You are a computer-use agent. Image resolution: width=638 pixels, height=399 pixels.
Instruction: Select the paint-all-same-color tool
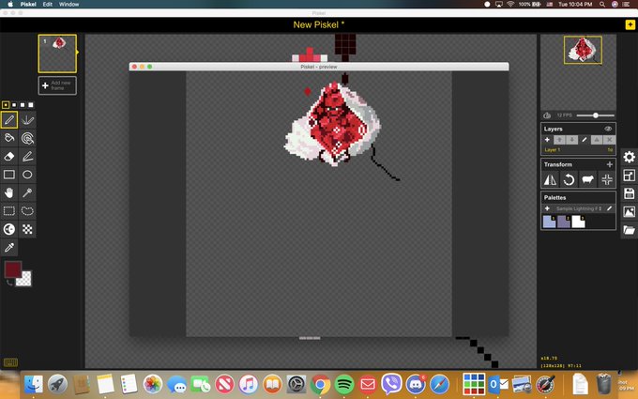pyautogui.click(x=27, y=138)
